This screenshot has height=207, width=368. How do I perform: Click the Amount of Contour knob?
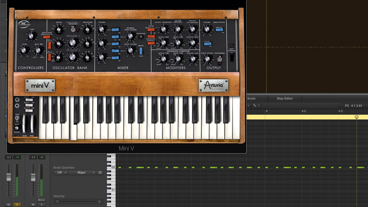tap(192, 29)
